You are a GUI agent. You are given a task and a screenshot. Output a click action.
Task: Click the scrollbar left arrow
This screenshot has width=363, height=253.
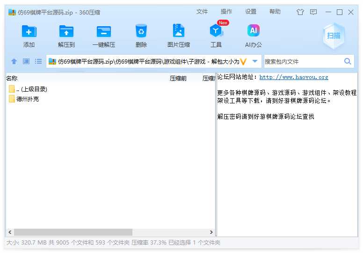coord(10,232)
